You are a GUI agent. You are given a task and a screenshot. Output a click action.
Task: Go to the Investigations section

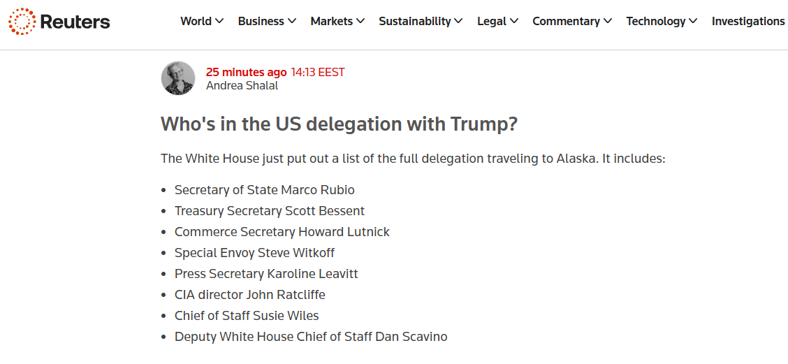pos(748,22)
